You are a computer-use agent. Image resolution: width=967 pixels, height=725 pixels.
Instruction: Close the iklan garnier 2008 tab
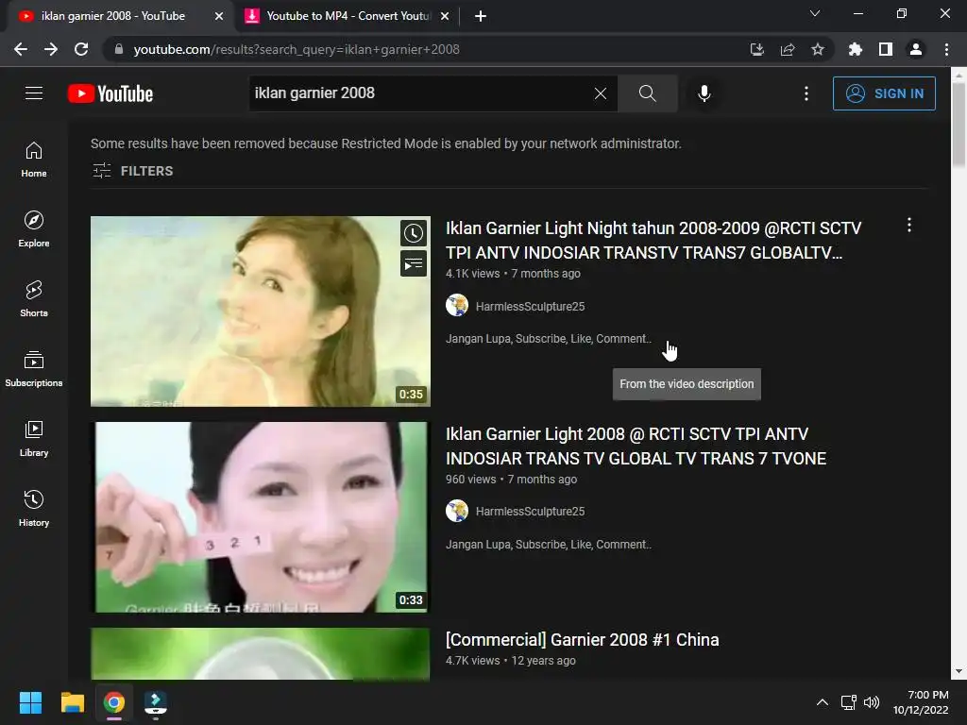[219, 16]
